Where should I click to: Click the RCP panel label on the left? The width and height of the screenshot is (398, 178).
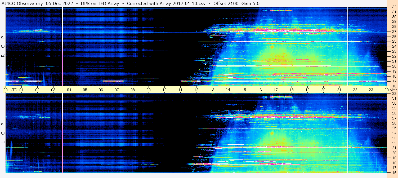pyautogui.click(x=3, y=47)
